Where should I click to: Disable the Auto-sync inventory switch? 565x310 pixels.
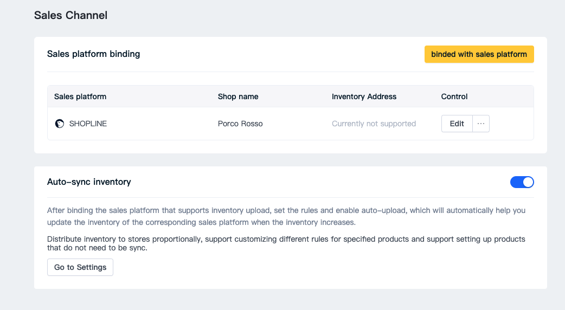coord(522,182)
